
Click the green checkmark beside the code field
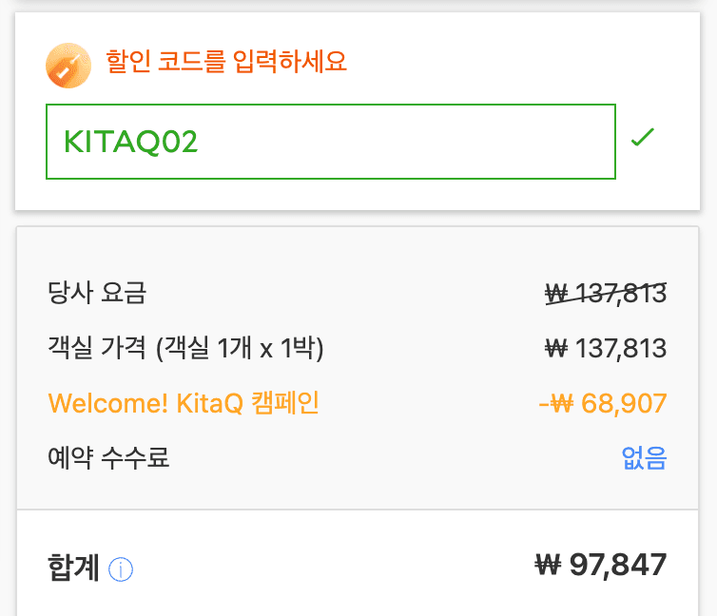[x=643, y=138]
